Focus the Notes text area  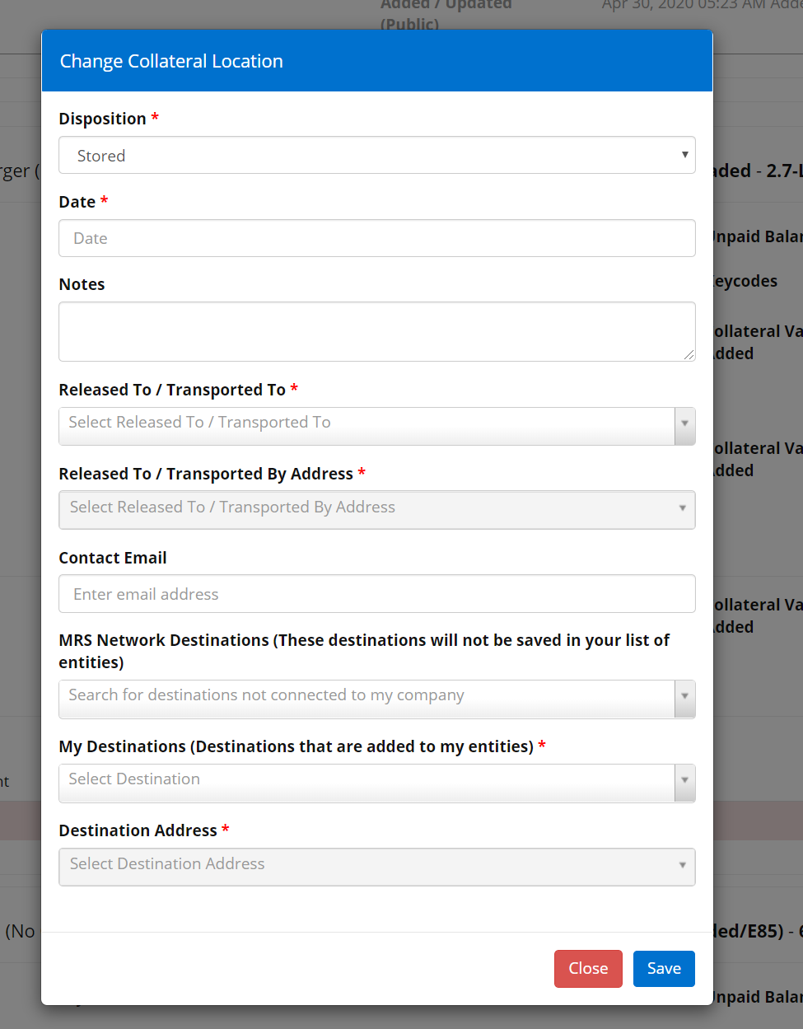point(377,331)
